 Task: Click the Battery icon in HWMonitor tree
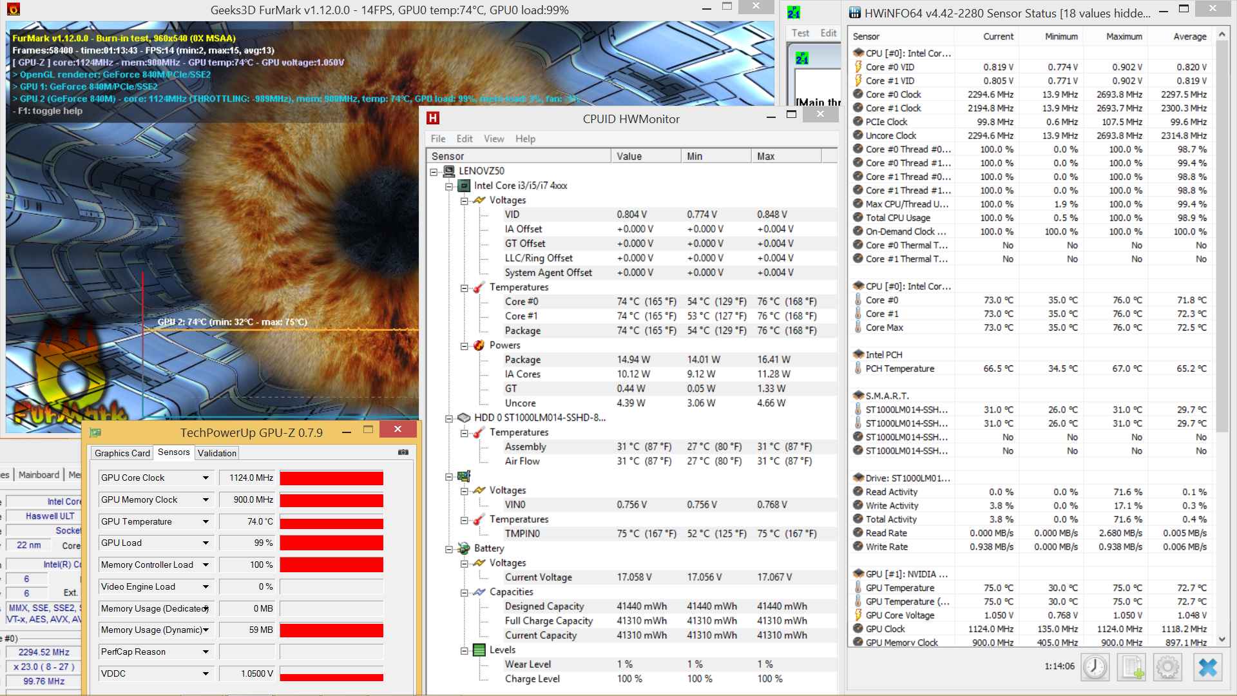point(464,548)
